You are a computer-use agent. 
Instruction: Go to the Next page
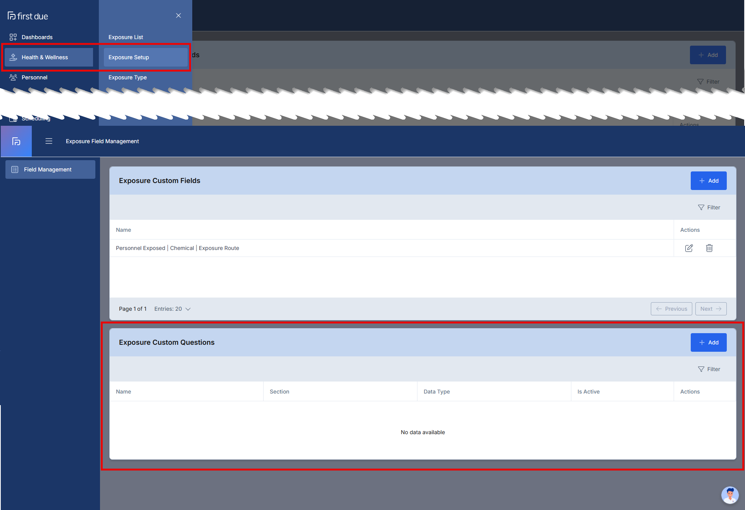[711, 309]
